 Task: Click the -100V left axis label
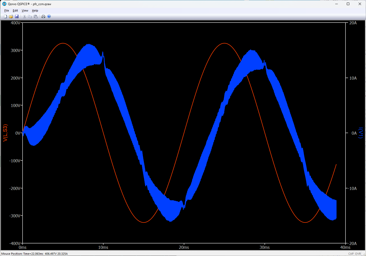point(15,161)
